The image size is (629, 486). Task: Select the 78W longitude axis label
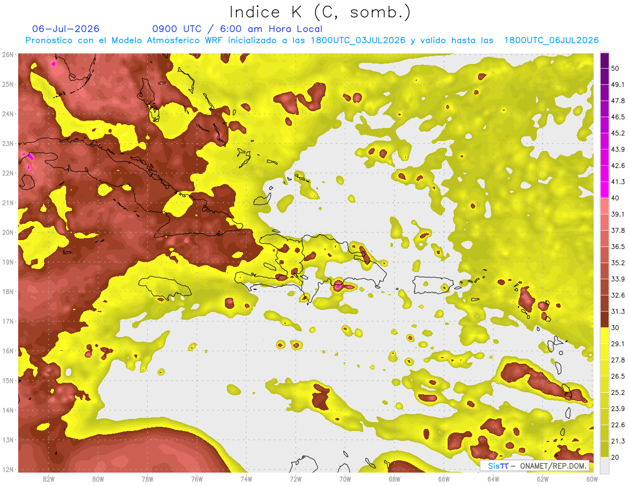click(x=147, y=479)
